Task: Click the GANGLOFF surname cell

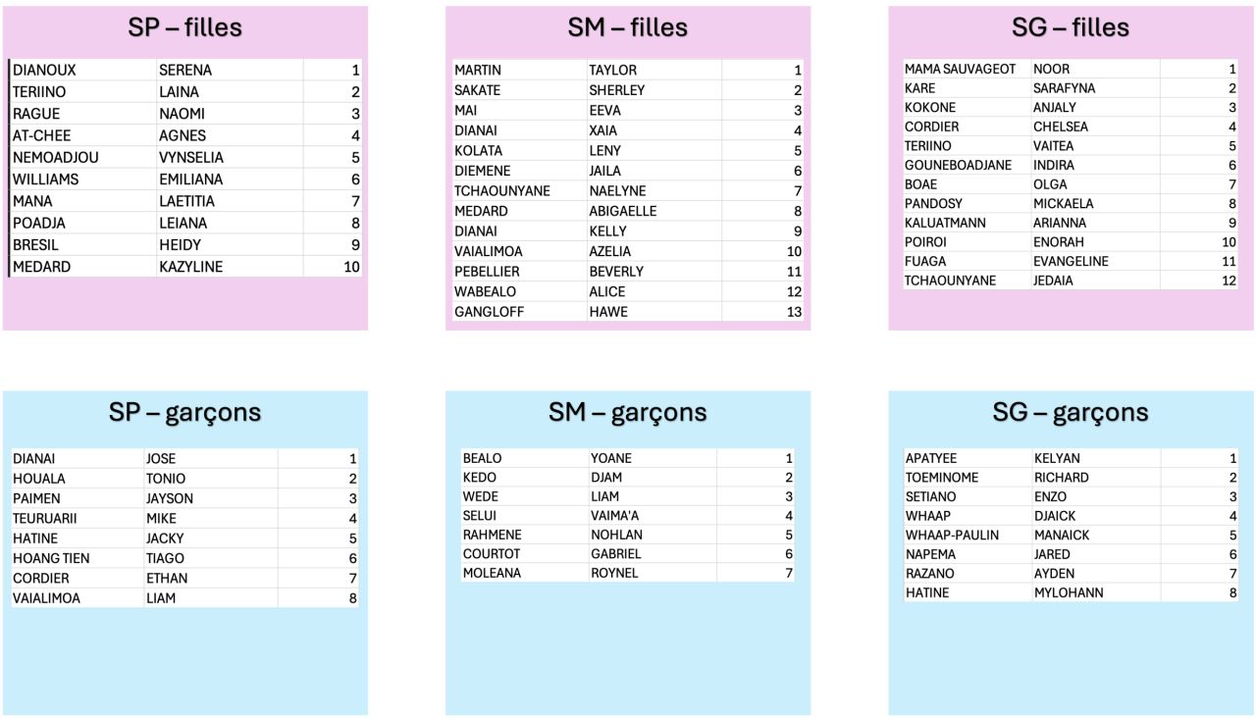Action: click(519, 311)
